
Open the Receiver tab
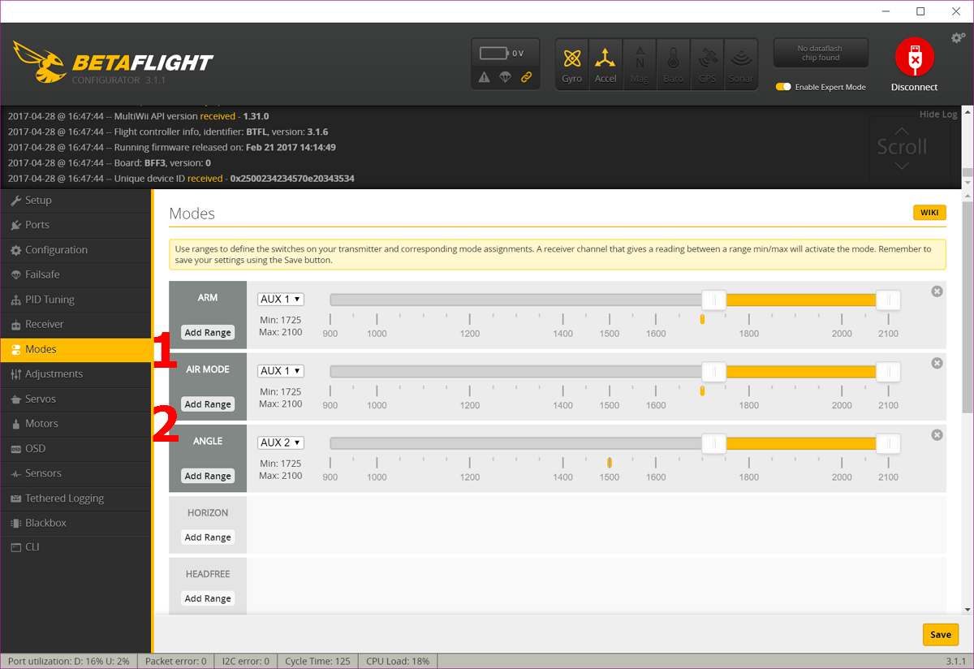click(75, 324)
